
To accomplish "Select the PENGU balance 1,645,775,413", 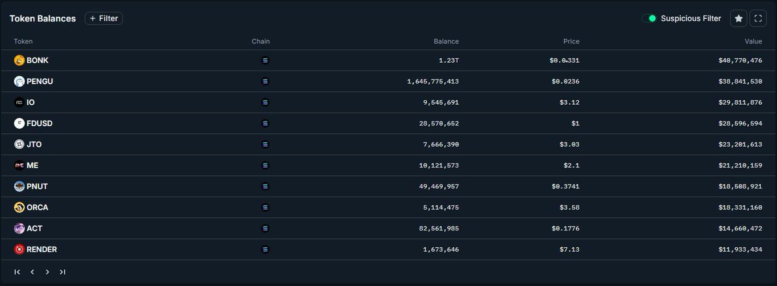I will pyautogui.click(x=433, y=82).
